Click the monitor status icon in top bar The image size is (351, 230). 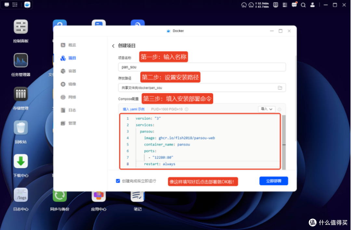click(x=276, y=5)
